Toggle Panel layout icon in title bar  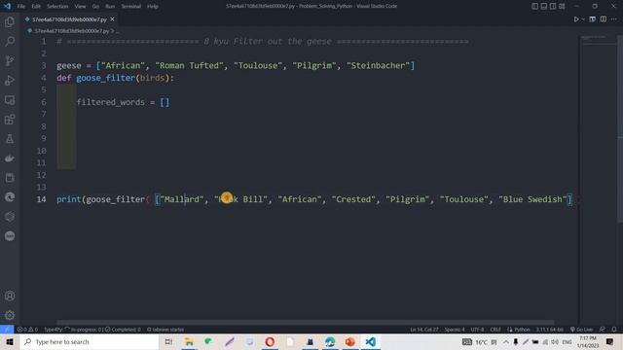(x=543, y=6)
